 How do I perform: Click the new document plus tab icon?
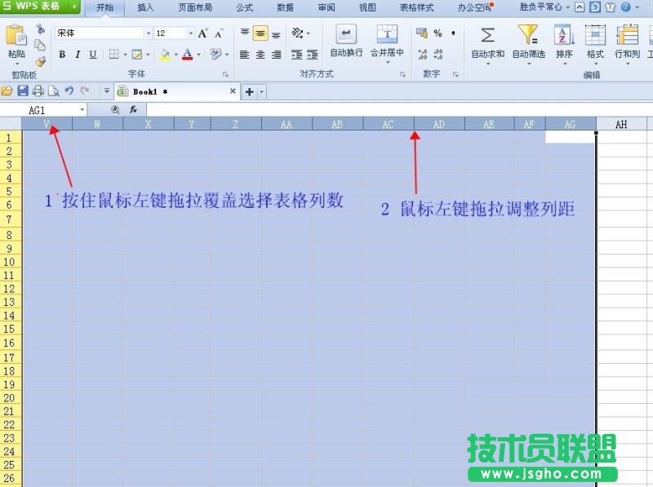click(x=250, y=92)
